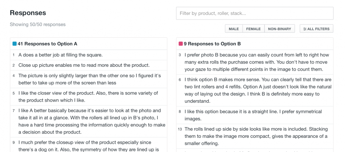
Task: Click the blue Option A color square
Action: point(15,44)
